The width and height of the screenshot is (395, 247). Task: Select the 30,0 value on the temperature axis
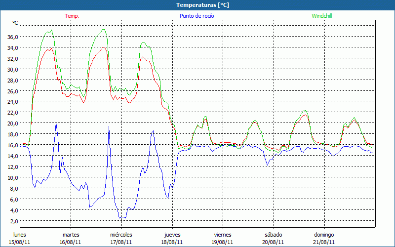pyautogui.click(x=12, y=69)
